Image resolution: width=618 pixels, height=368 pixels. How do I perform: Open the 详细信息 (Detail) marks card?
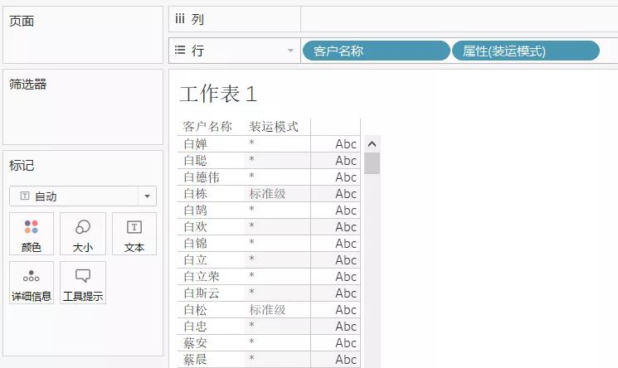(32, 283)
